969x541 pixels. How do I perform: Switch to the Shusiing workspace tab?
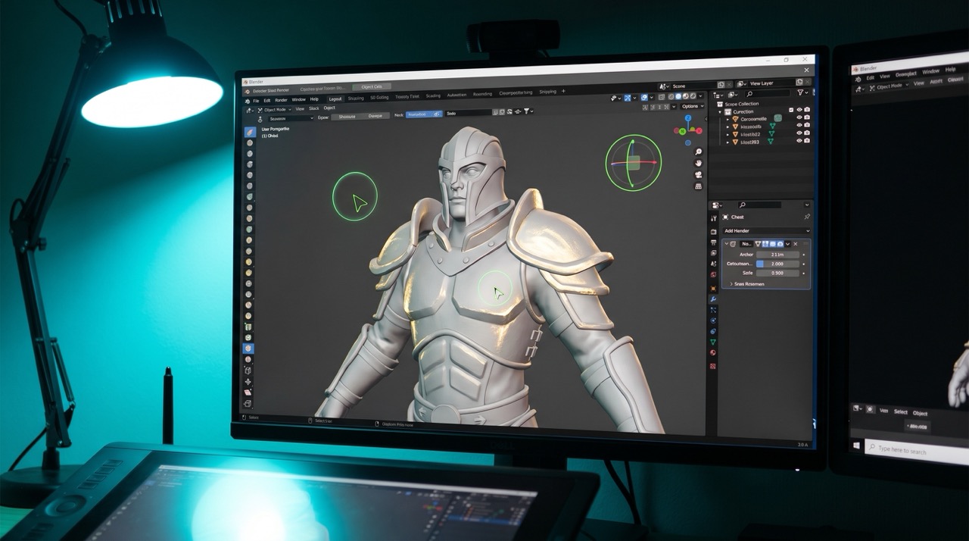[356, 99]
